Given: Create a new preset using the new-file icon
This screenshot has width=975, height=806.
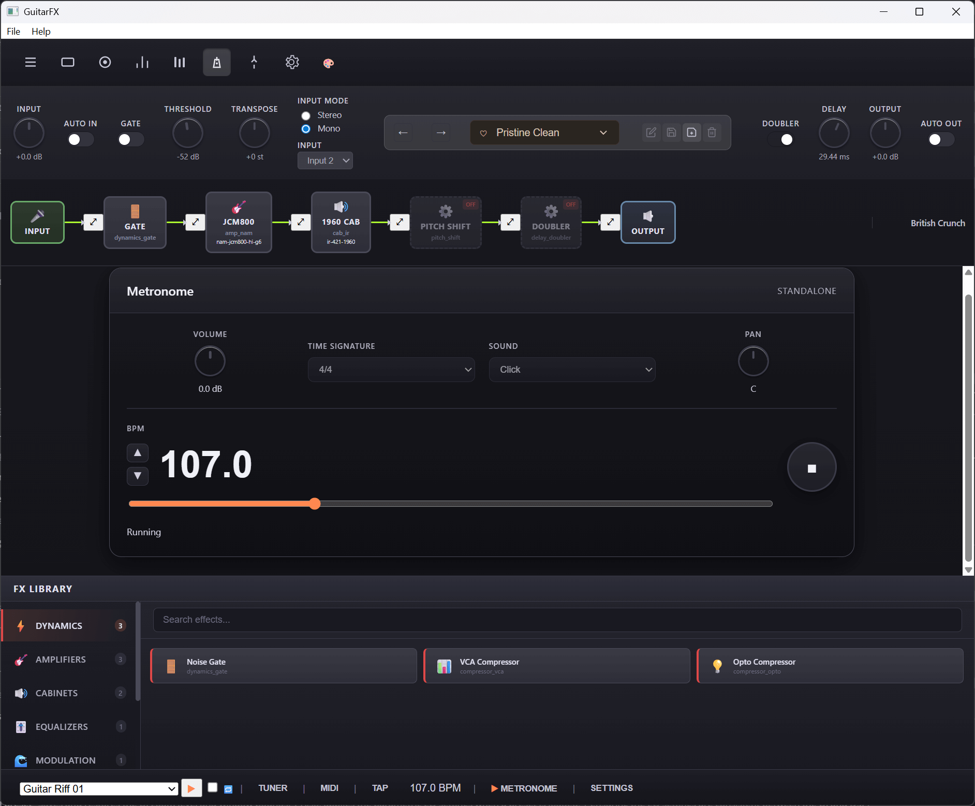Looking at the screenshot, I should point(692,133).
